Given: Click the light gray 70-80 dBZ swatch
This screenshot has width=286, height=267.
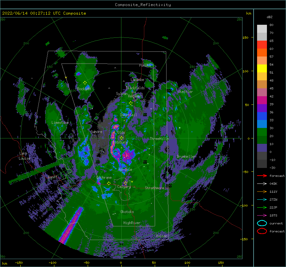Looking at the screenshot, I should point(262,29).
